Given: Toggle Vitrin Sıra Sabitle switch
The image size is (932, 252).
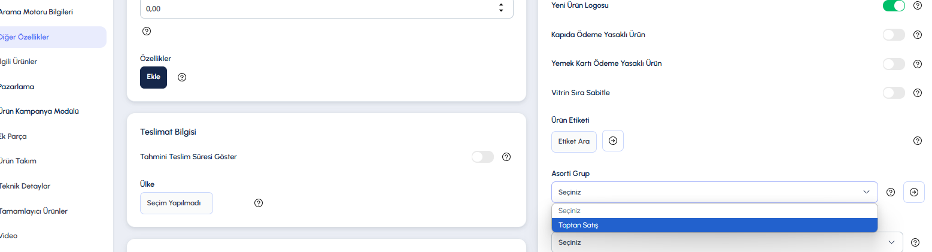Looking at the screenshot, I should (x=894, y=93).
